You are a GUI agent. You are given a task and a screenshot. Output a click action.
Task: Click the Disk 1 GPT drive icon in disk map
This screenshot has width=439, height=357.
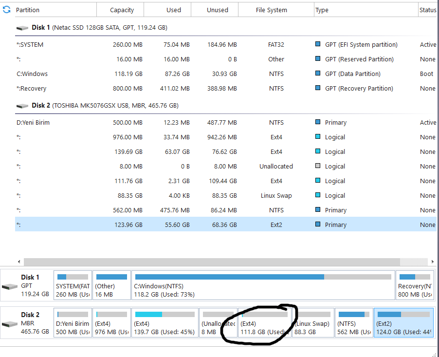(x=10, y=286)
